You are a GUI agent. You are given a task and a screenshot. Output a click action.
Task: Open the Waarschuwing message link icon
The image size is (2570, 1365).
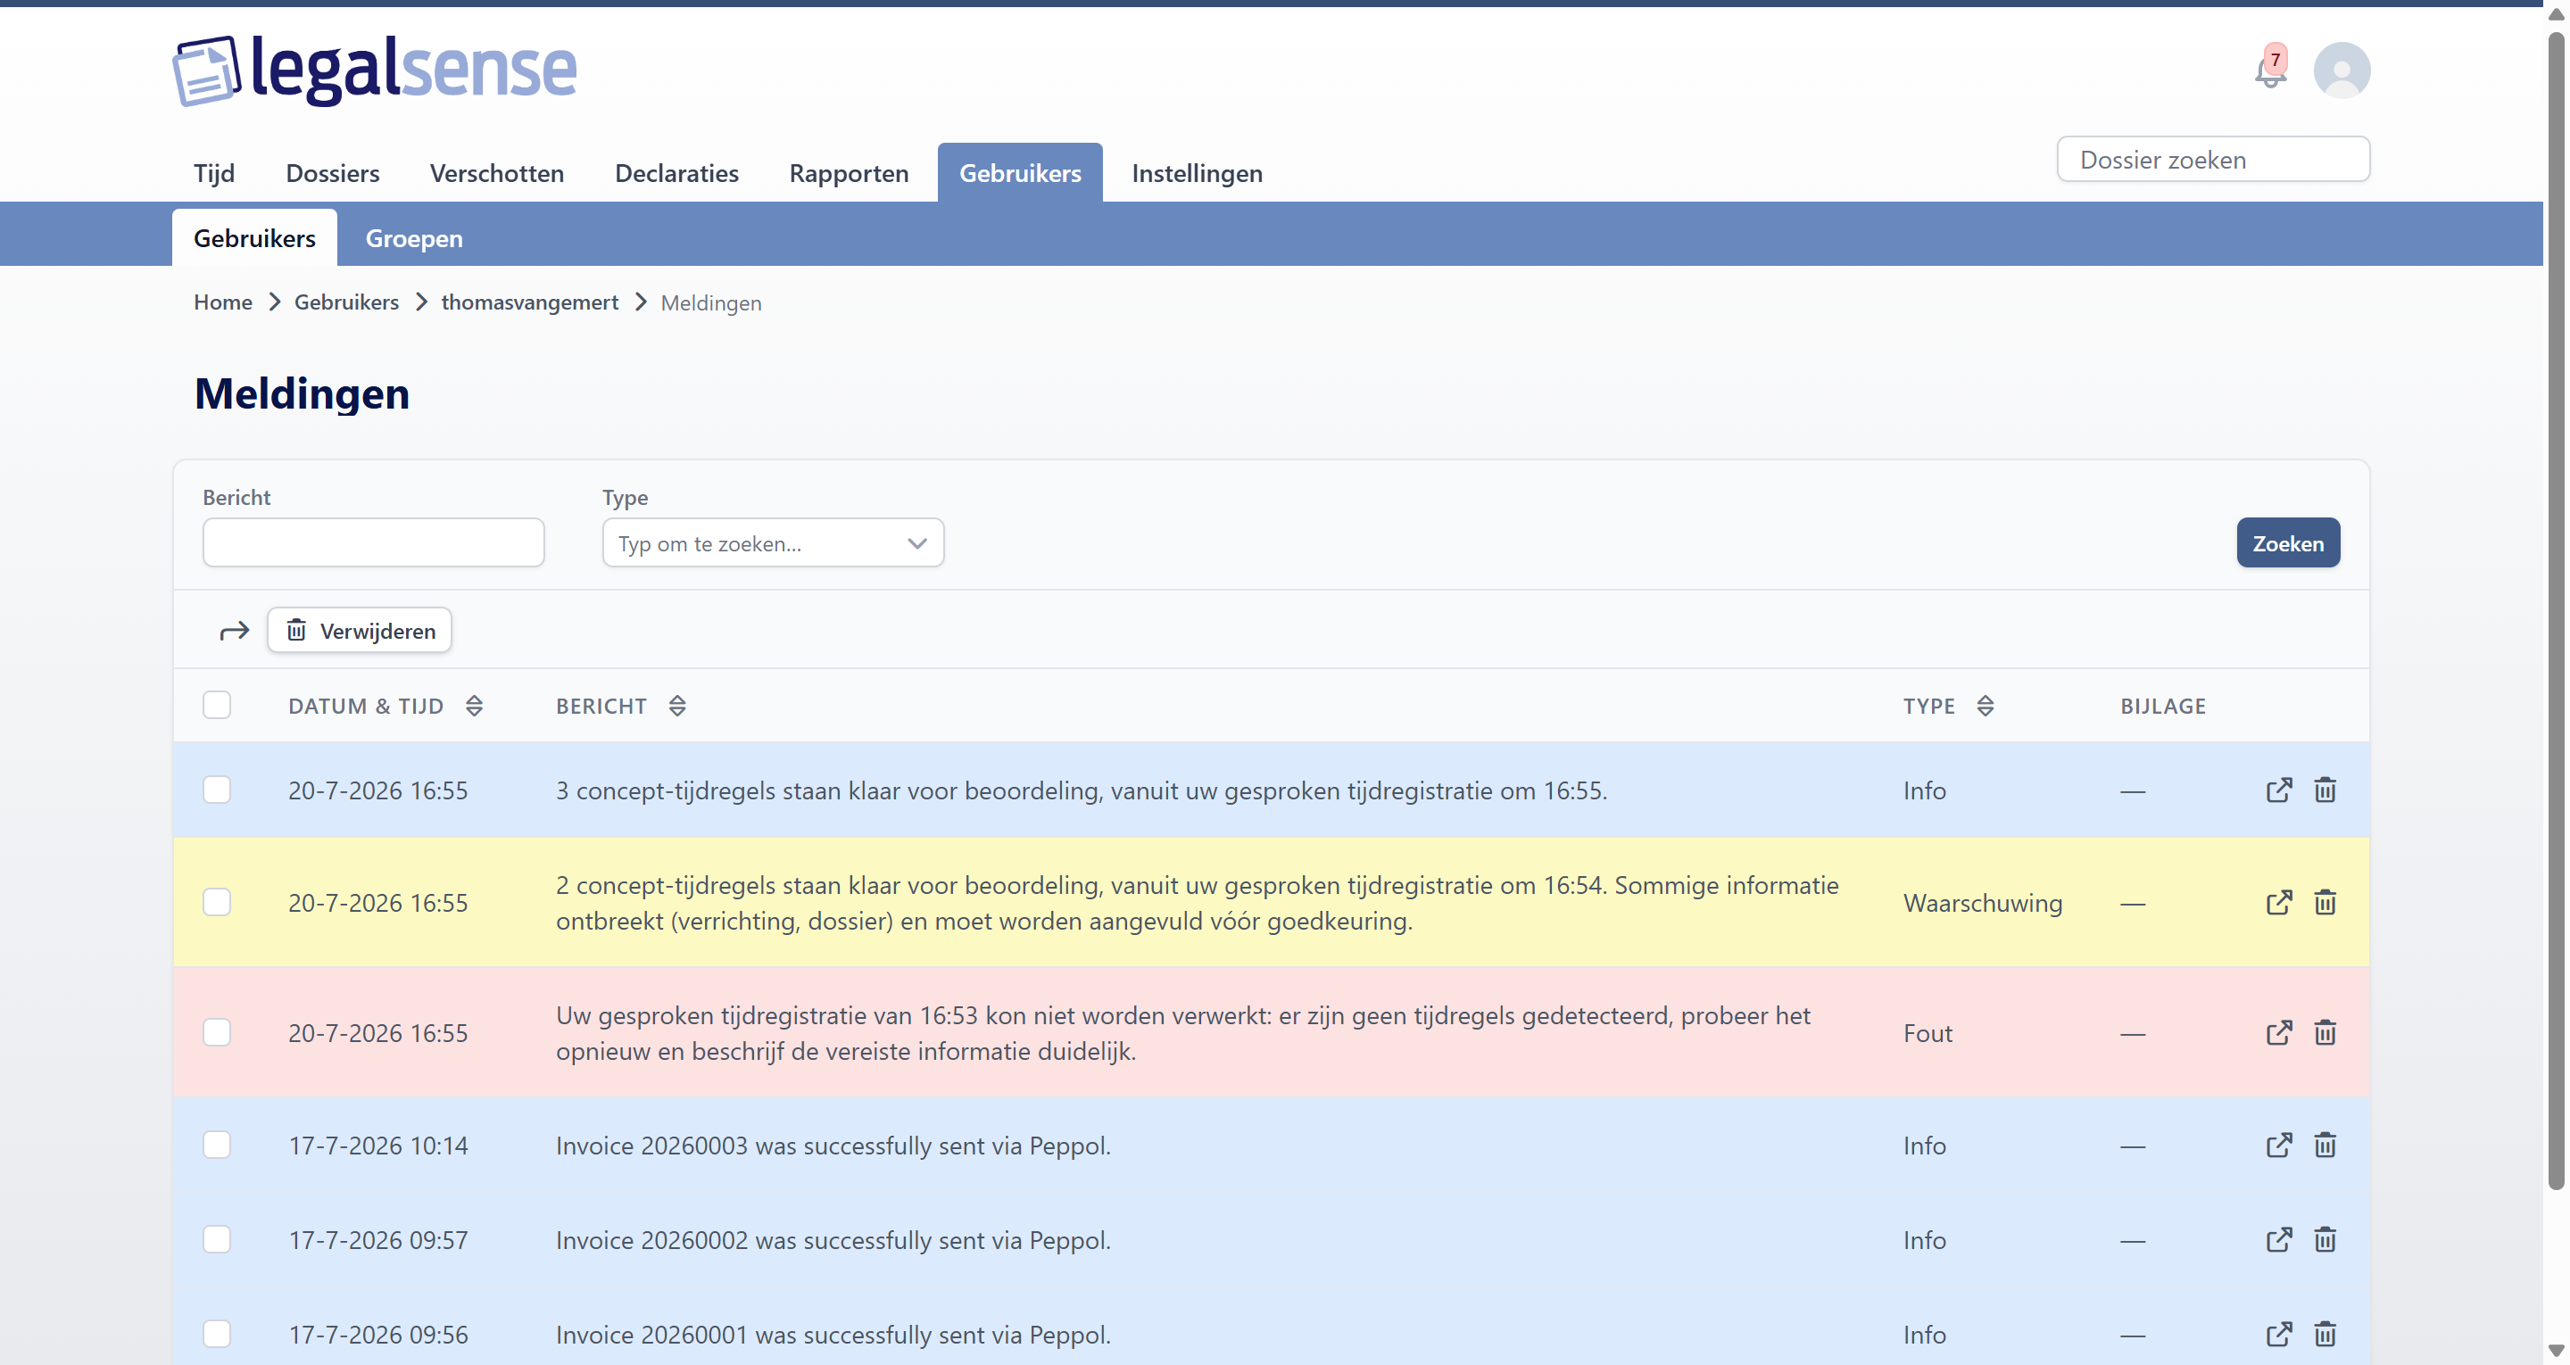coord(2279,903)
